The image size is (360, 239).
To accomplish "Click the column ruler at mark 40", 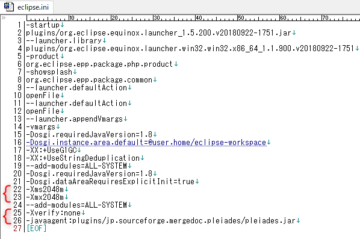I will (x=199, y=18).
